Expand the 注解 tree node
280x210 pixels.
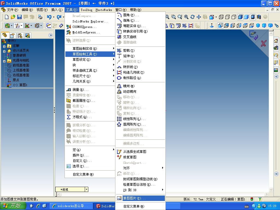coord(4,46)
